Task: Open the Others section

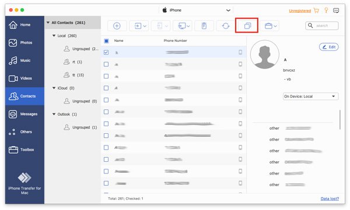Action: [24, 132]
